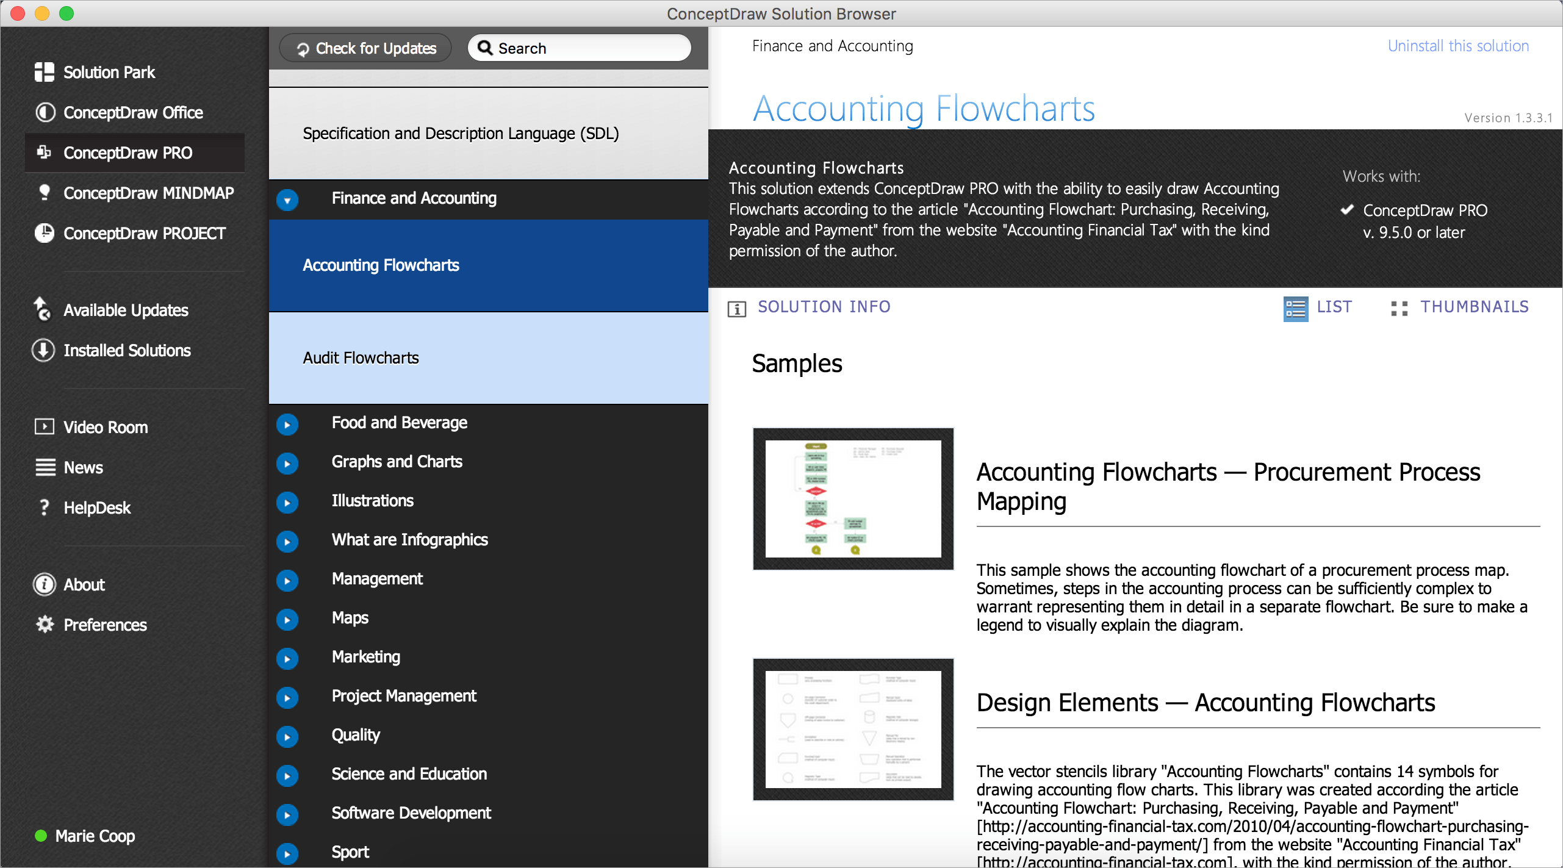Click Uninstall this solution link
Viewport: 1563px width, 868px height.
[1458, 46]
